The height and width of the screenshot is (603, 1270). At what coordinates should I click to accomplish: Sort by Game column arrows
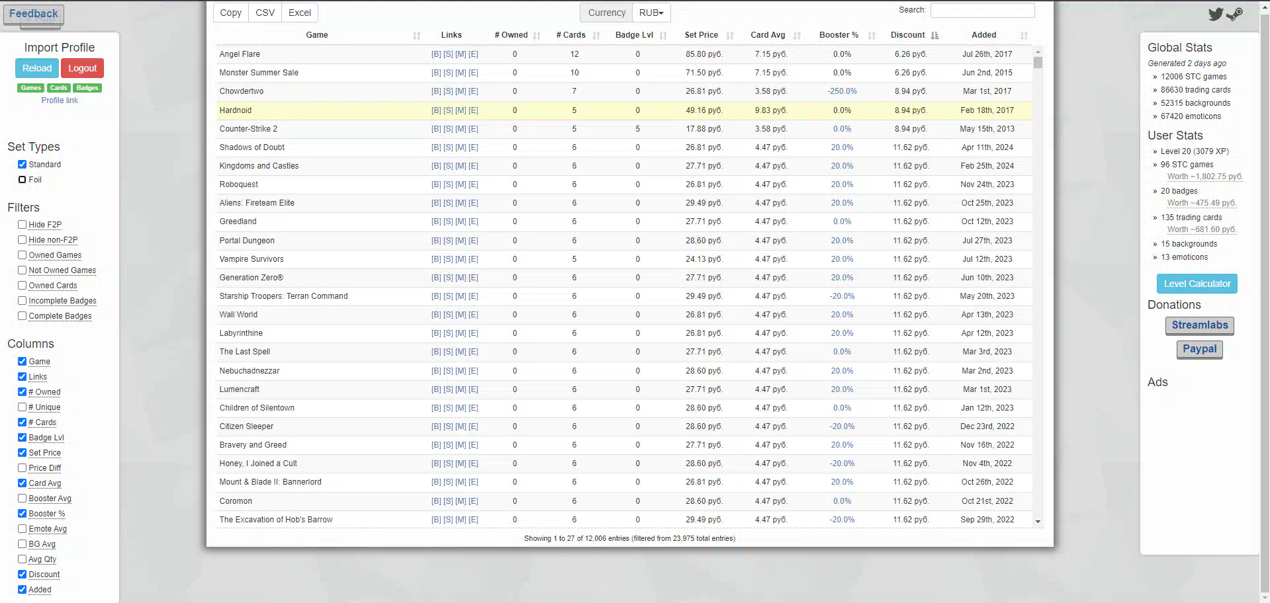[x=416, y=36]
